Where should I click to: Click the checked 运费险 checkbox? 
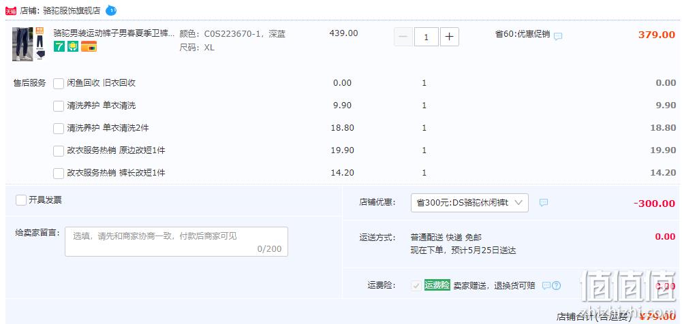(416, 285)
